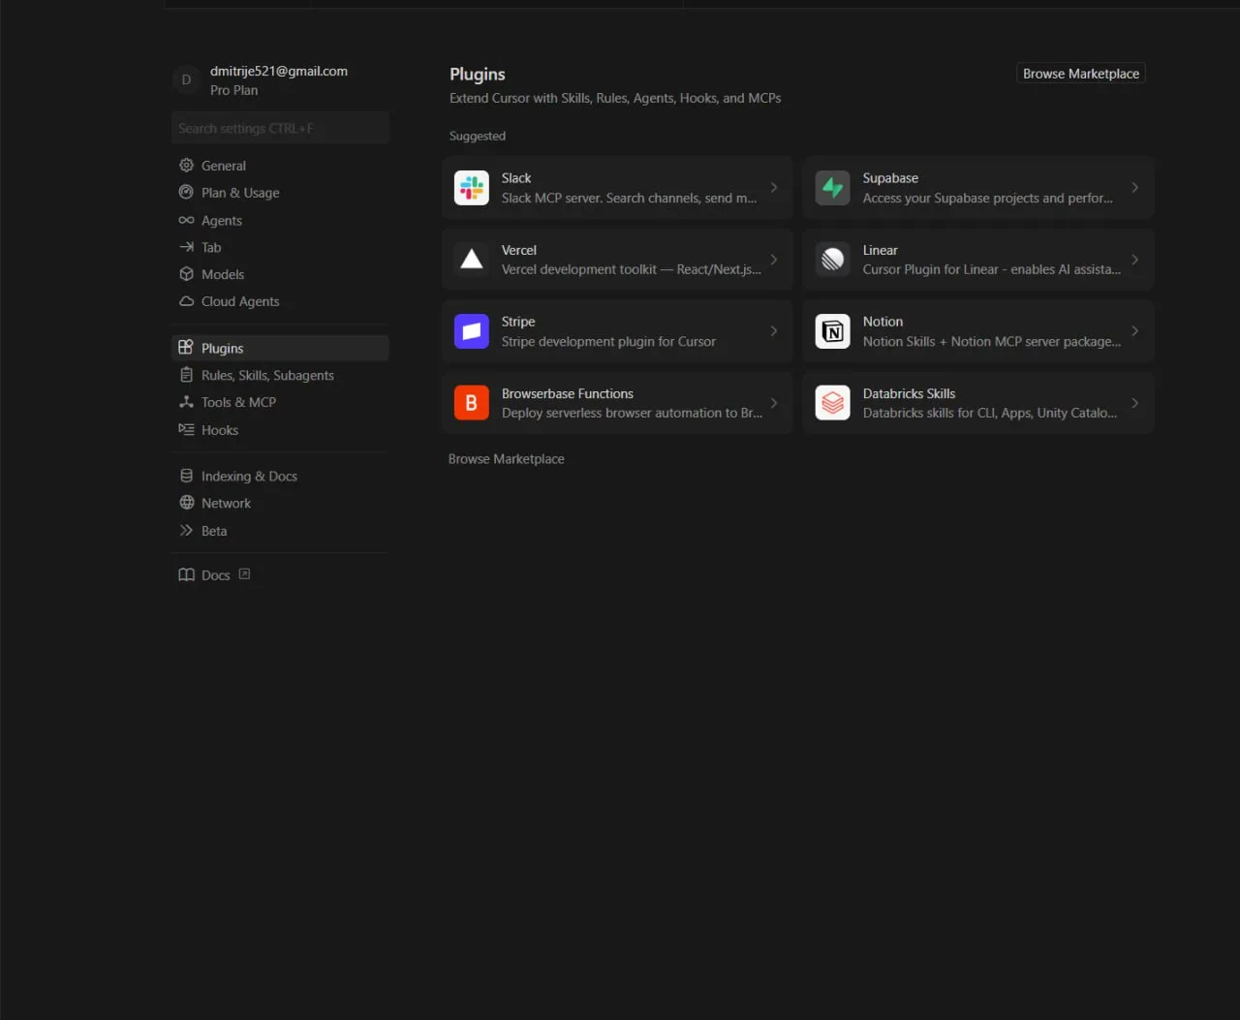This screenshot has width=1240, height=1020.
Task: Click the Browse Marketplace link below plugins
Action: pyautogui.click(x=507, y=459)
